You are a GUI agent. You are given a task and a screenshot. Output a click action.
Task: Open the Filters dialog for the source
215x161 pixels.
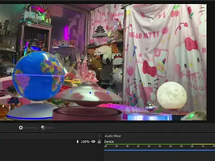47,127
